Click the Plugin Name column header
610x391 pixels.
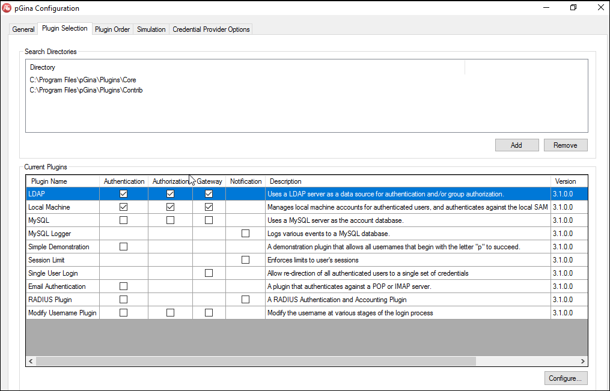click(63, 181)
